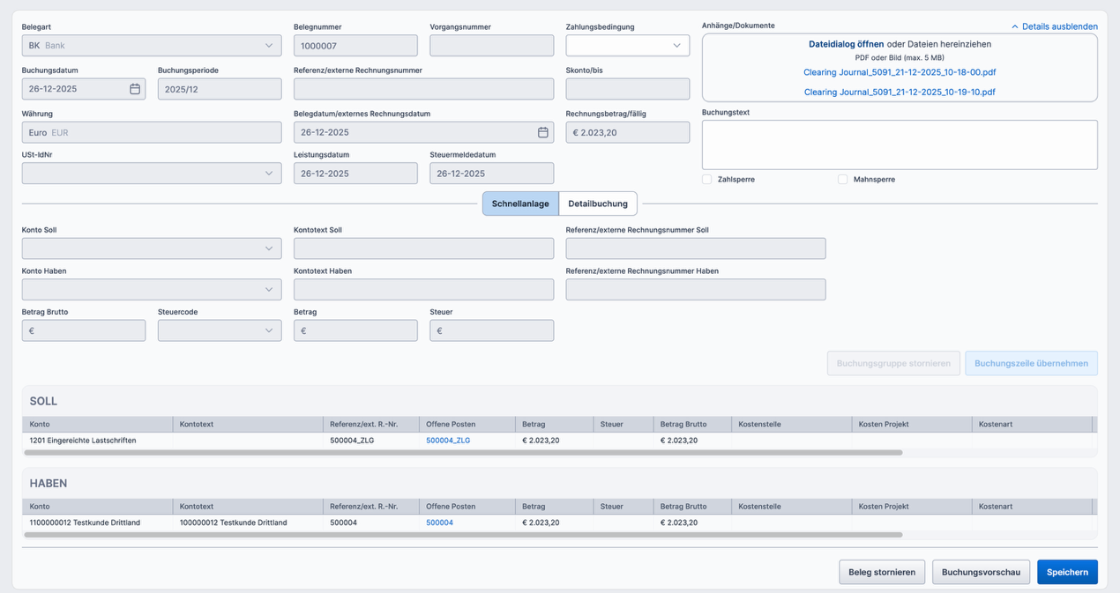Enable the Mahnsperre checkbox
Image resolution: width=1120 pixels, height=593 pixels.
(x=842, y=180)
